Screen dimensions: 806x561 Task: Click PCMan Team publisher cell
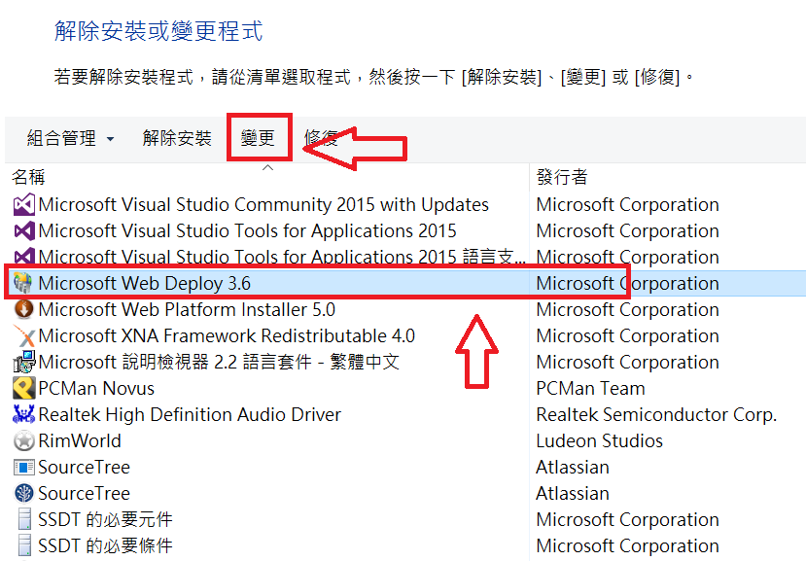point(590,388)
